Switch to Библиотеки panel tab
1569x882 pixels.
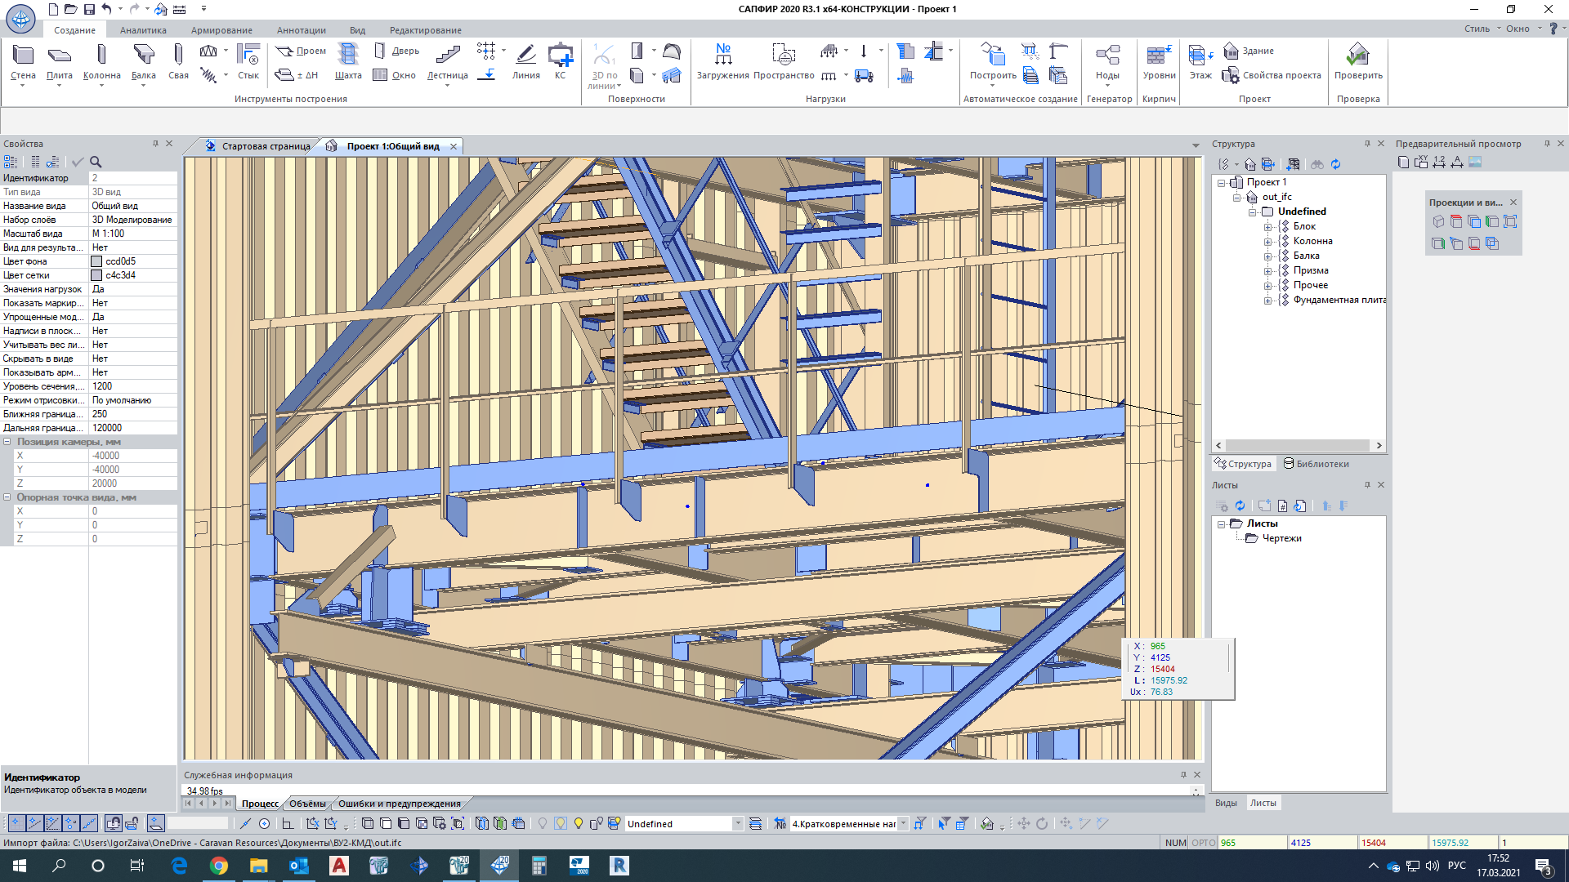tap(1316, 464)
